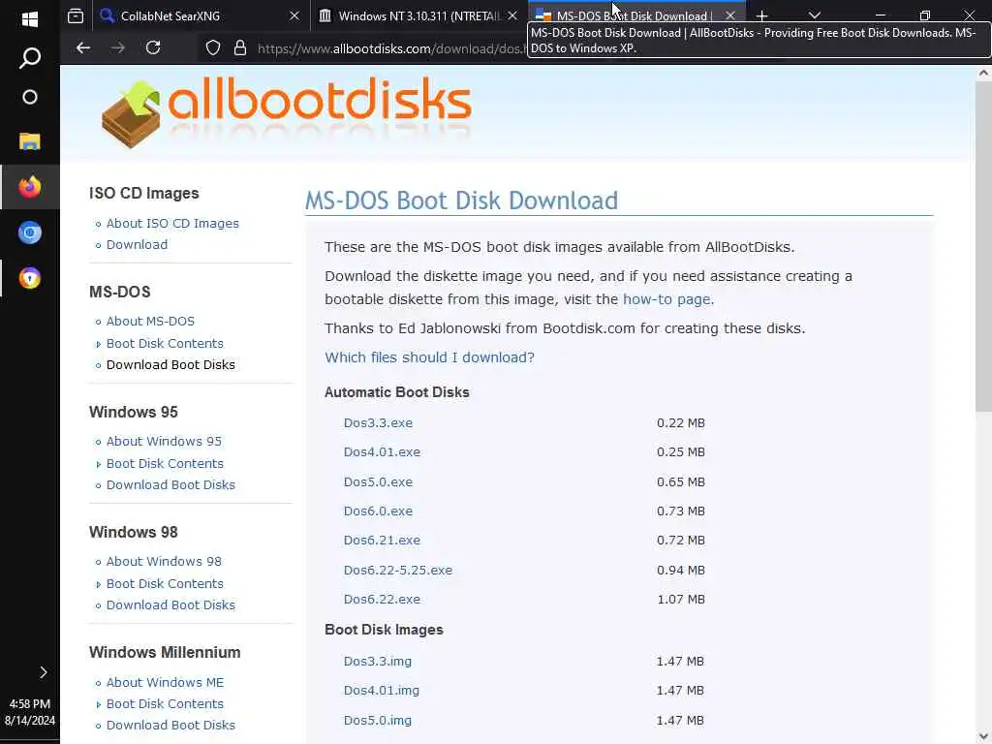This screenshot has width=992, height=744.
Task: Visit the how-to page link
Action: coord(666,299)
